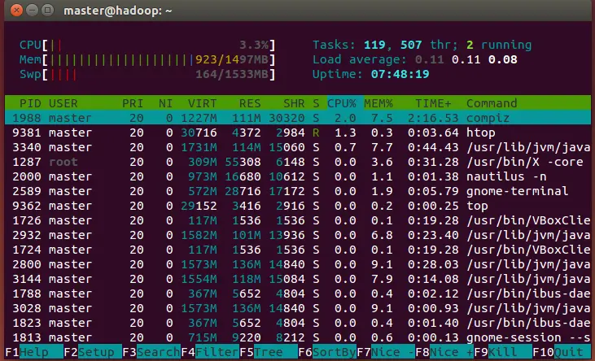Screen dimensions: 595x361
Task: Click the CPU usage meter bar
Action: click(x=147, y=46)
